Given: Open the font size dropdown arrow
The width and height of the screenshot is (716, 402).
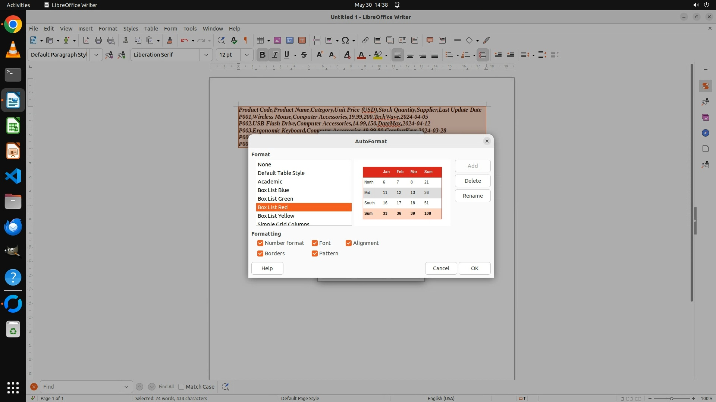Looking at the screenshot, I should [246, 55].
